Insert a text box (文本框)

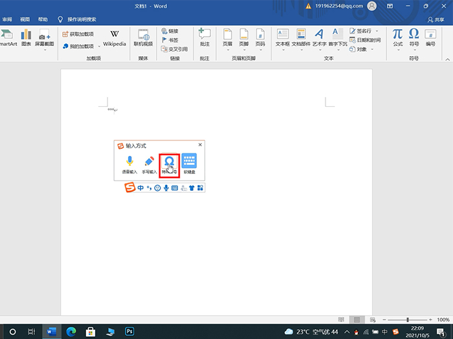click(x=283, y=40)
